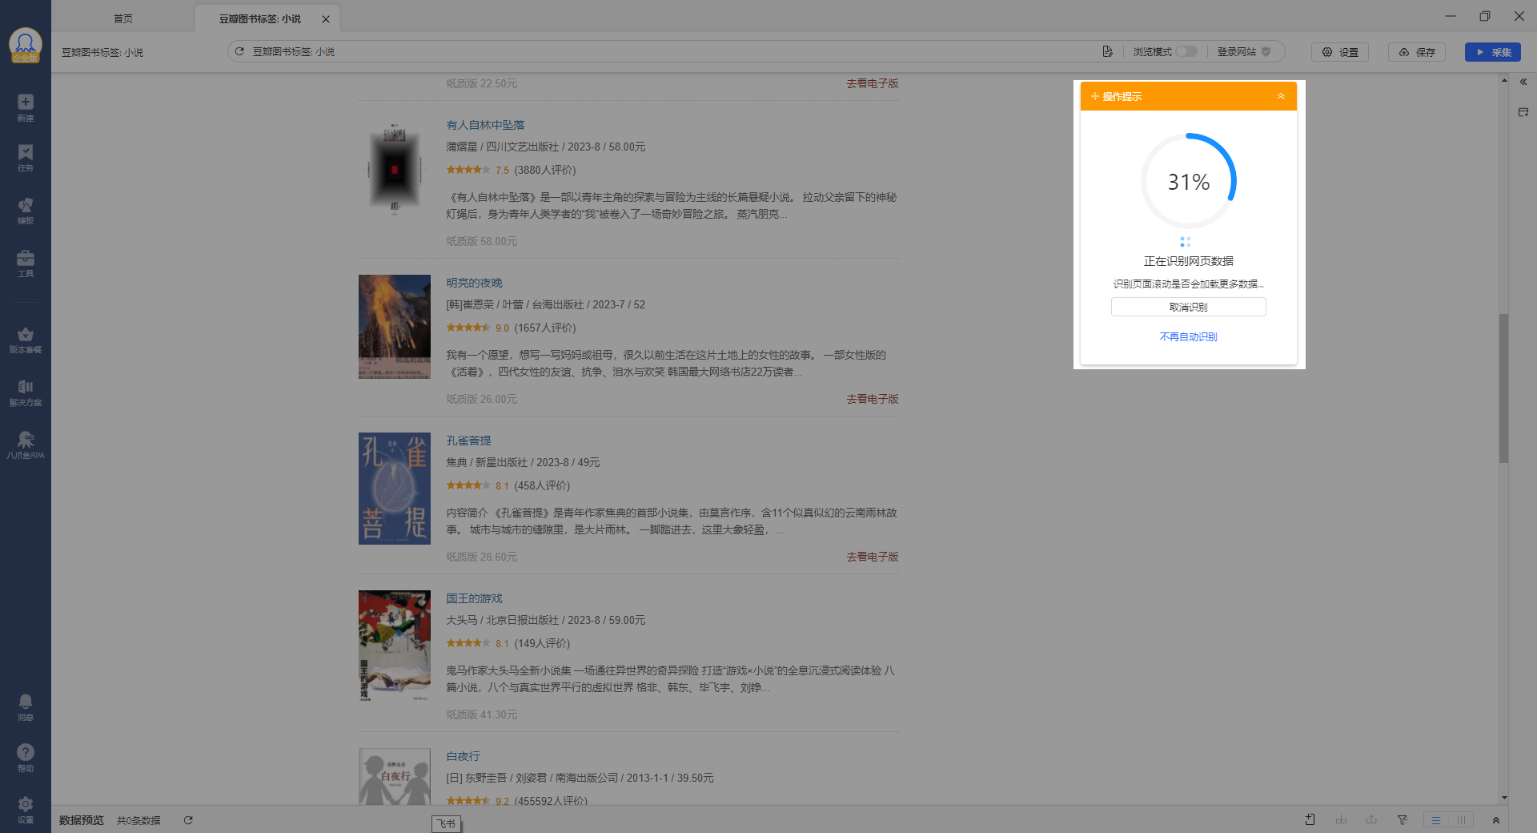This screenshot has width=1537, height=833.
Task: Click the scrollbar down arrow
Action: pos(1504,798)
